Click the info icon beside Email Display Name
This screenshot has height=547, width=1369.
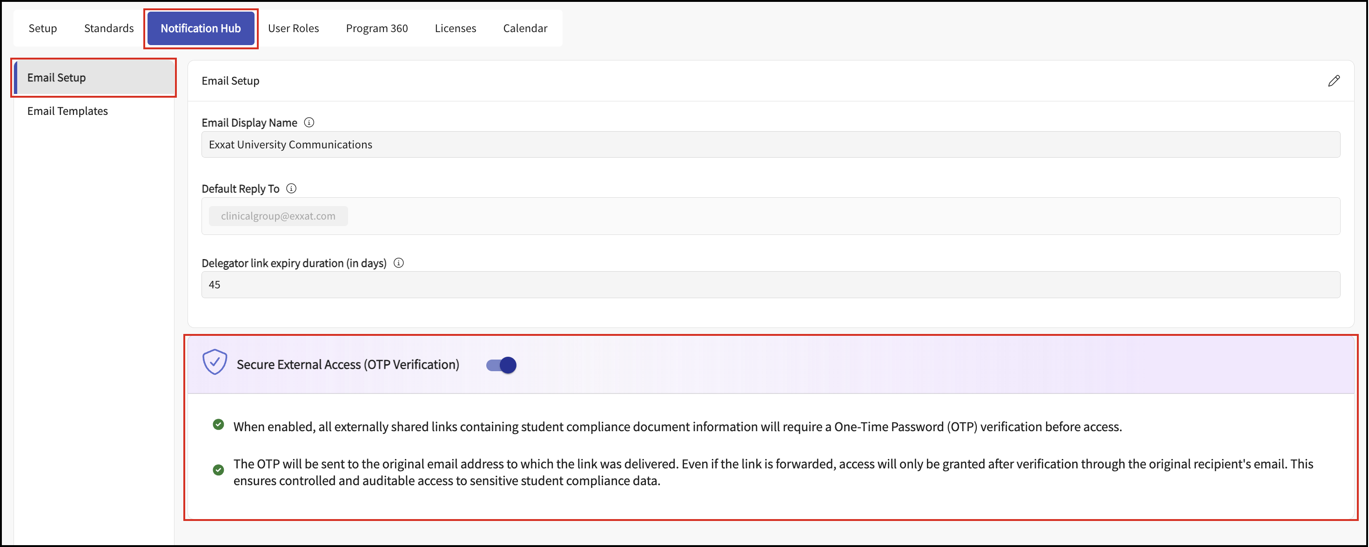click(x=309, y=123)
